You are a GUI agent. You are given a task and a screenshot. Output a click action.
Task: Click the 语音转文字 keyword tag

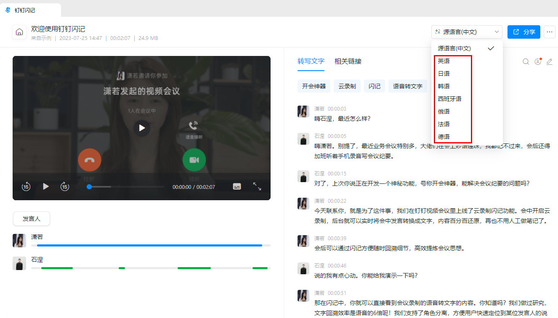tap(407, 86)
